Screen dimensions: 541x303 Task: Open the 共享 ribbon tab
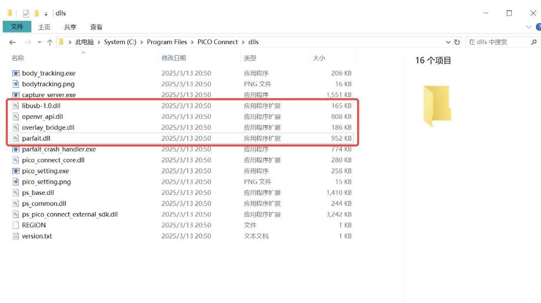click(x=70, y=27)
